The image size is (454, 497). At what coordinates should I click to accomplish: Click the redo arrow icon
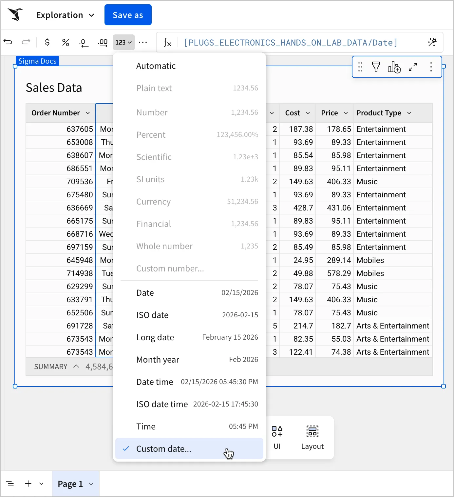click(26, 42)
